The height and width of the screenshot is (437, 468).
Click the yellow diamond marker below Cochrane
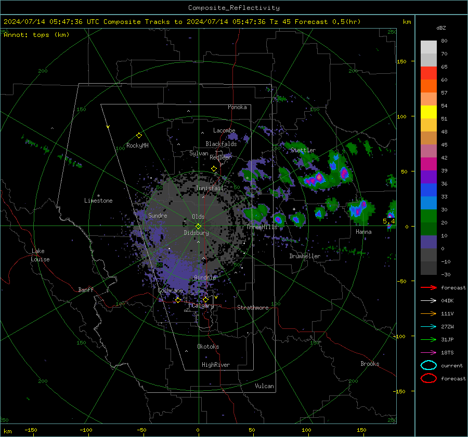point(178,300)
